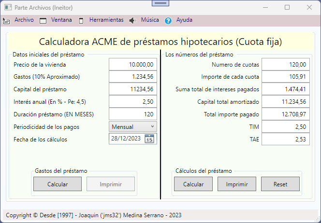The height and width of the screenshot is (223, 321).
Task: Focus the Precio de la vivienda field
Action: pyautogui.click(x=133, y=64)
